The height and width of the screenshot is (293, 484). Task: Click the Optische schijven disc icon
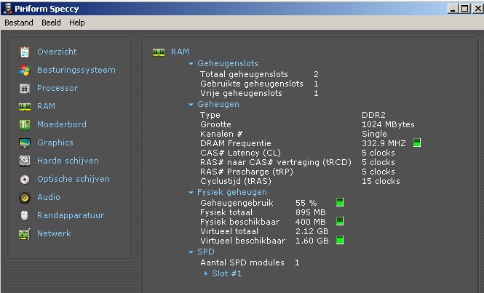point(25,179)
